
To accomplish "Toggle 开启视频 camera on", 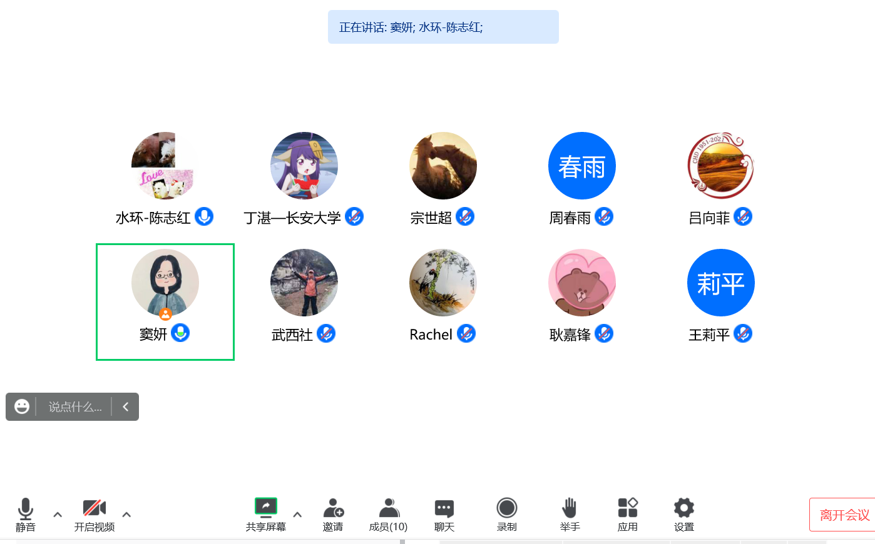I will coord(95,507).
